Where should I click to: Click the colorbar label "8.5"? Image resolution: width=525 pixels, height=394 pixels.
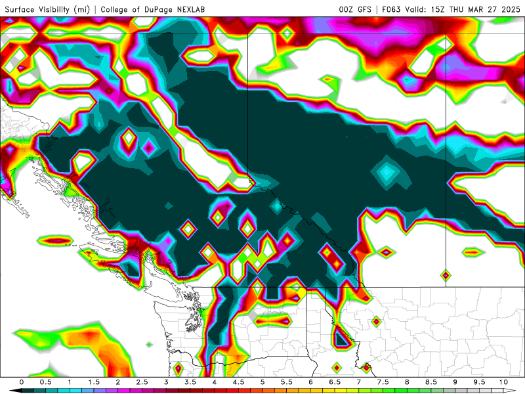[431, 382]
